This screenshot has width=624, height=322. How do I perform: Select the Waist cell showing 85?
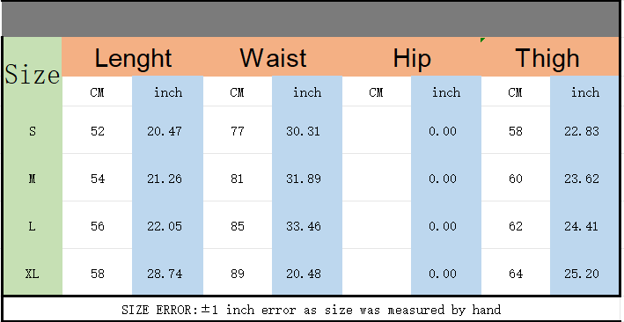(x=238, y=226)
